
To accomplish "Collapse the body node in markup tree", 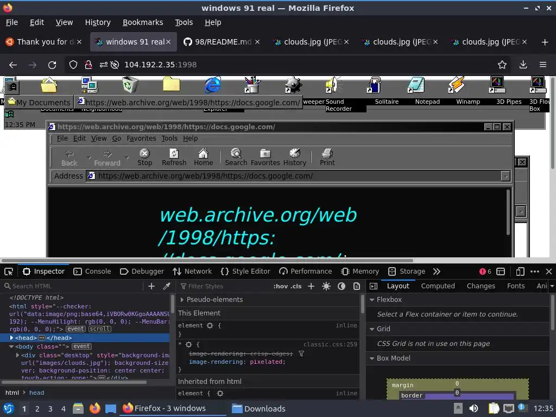I will point(11,347).
